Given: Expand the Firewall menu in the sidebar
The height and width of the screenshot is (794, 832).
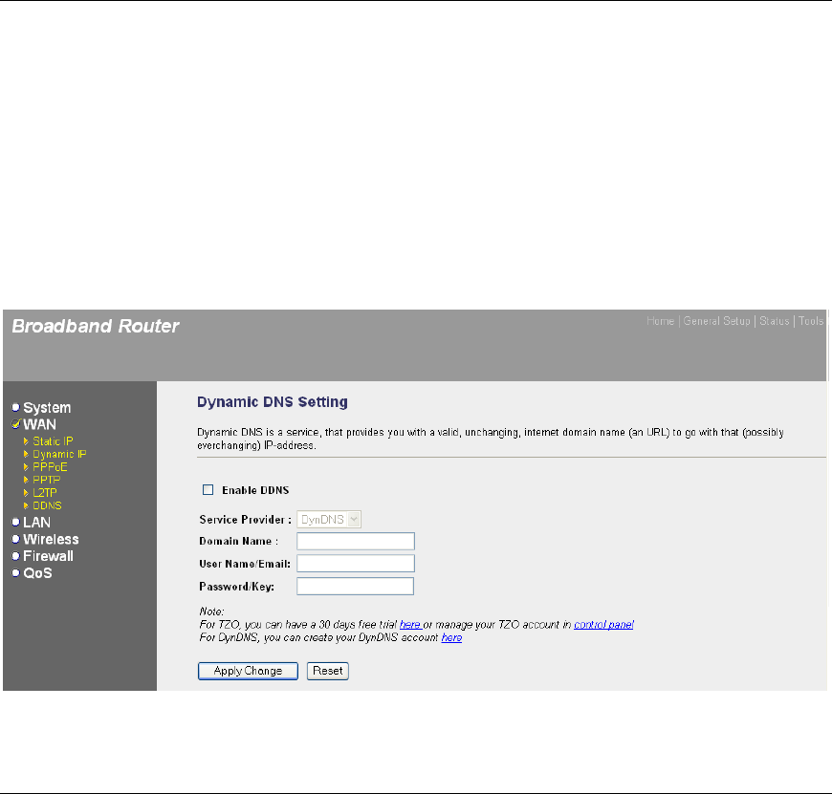Looking at the screenshot, I should [48, 556].
